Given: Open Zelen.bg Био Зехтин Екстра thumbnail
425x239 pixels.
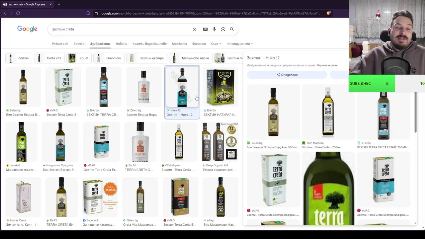Looking at the screenshot, I should [x=23, y=87].
